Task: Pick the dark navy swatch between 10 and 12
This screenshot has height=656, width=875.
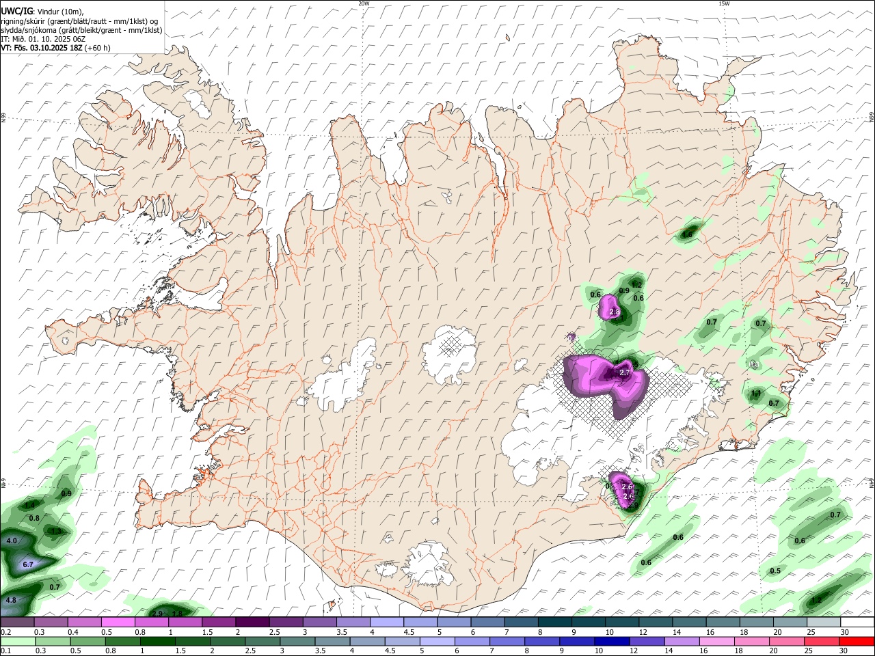Action: click(610, 641)
